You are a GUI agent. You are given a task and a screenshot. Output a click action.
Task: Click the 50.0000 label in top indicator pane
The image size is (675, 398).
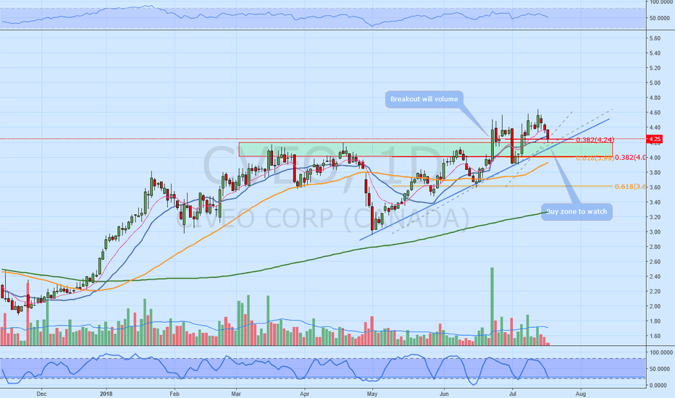[x=660, y=18]
